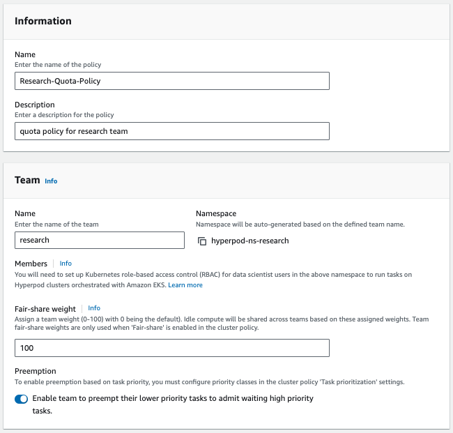Open the Info link beside Fair-share weight
Screen dimensions: 453x433
point(94,308)
